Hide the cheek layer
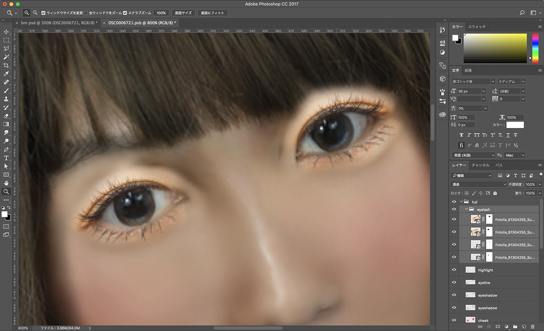Viewport: 544px width, 331px height. click(454, 320)
